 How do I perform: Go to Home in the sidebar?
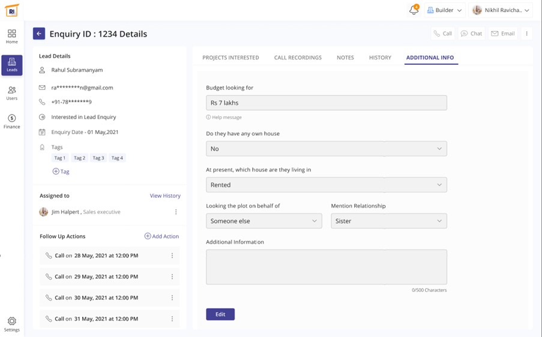pyautogui.click(x=11, y=37)
